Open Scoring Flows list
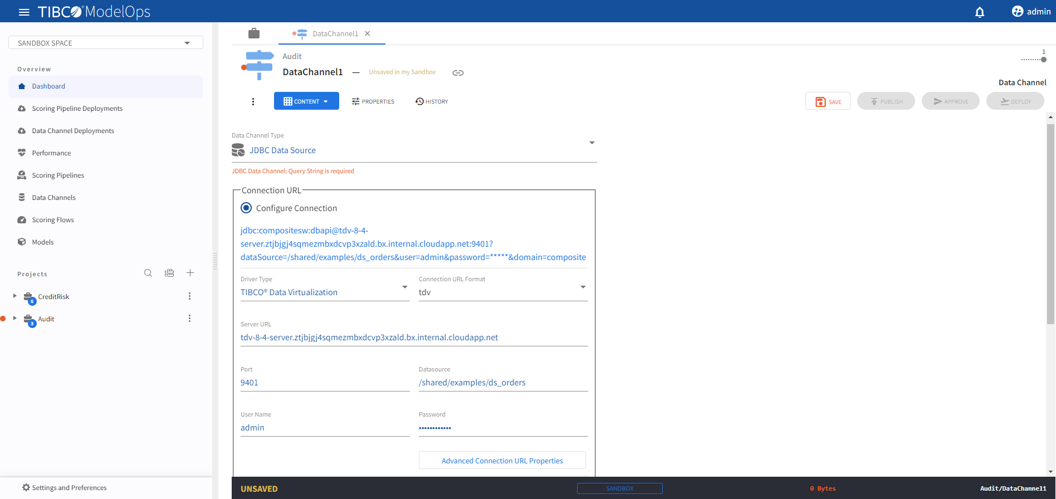Screen dimensions: 1056x499 [x=106, y=220]
